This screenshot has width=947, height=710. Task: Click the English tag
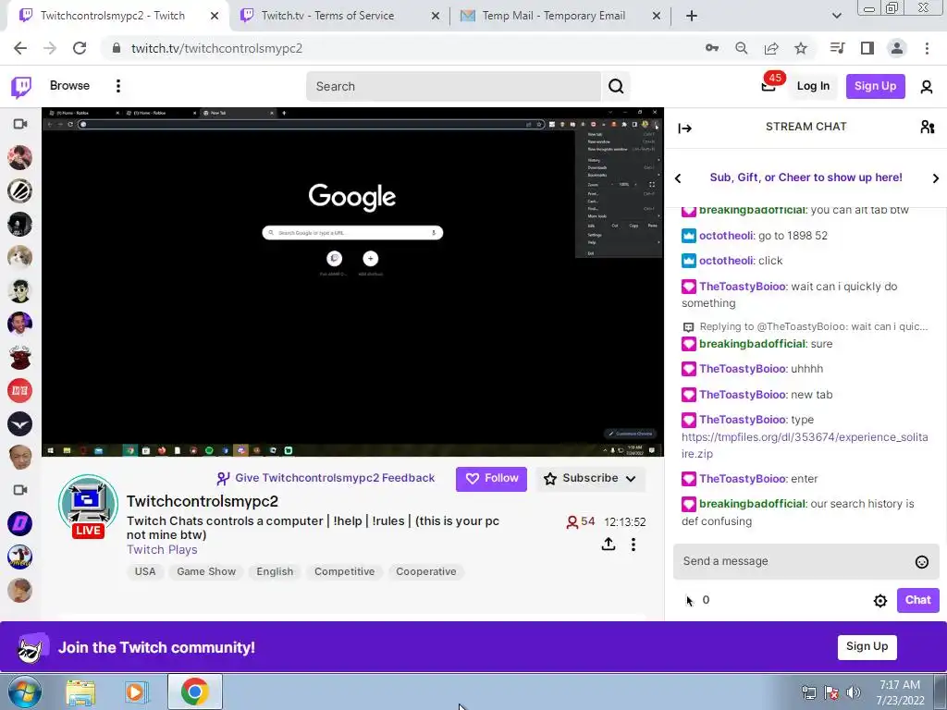pyautogui.click(x=275, y=571)
